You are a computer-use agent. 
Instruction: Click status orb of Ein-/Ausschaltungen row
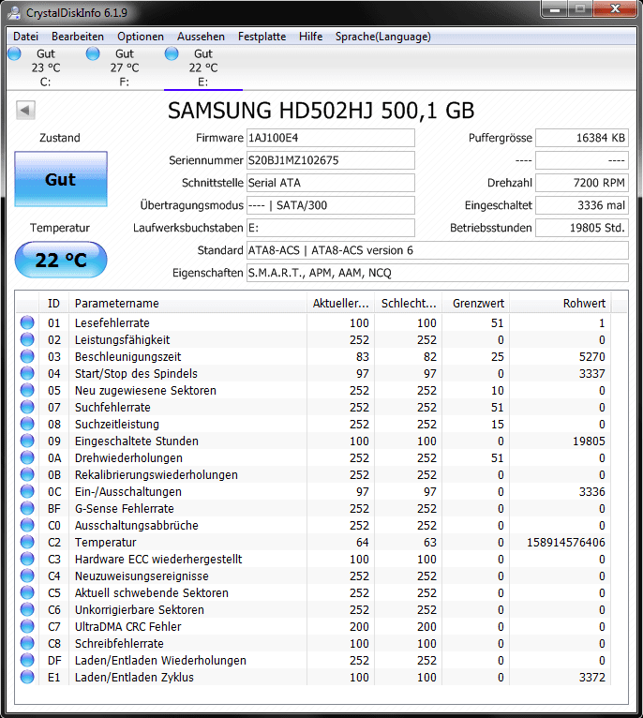pyautogui.click(x=27, y=491)
